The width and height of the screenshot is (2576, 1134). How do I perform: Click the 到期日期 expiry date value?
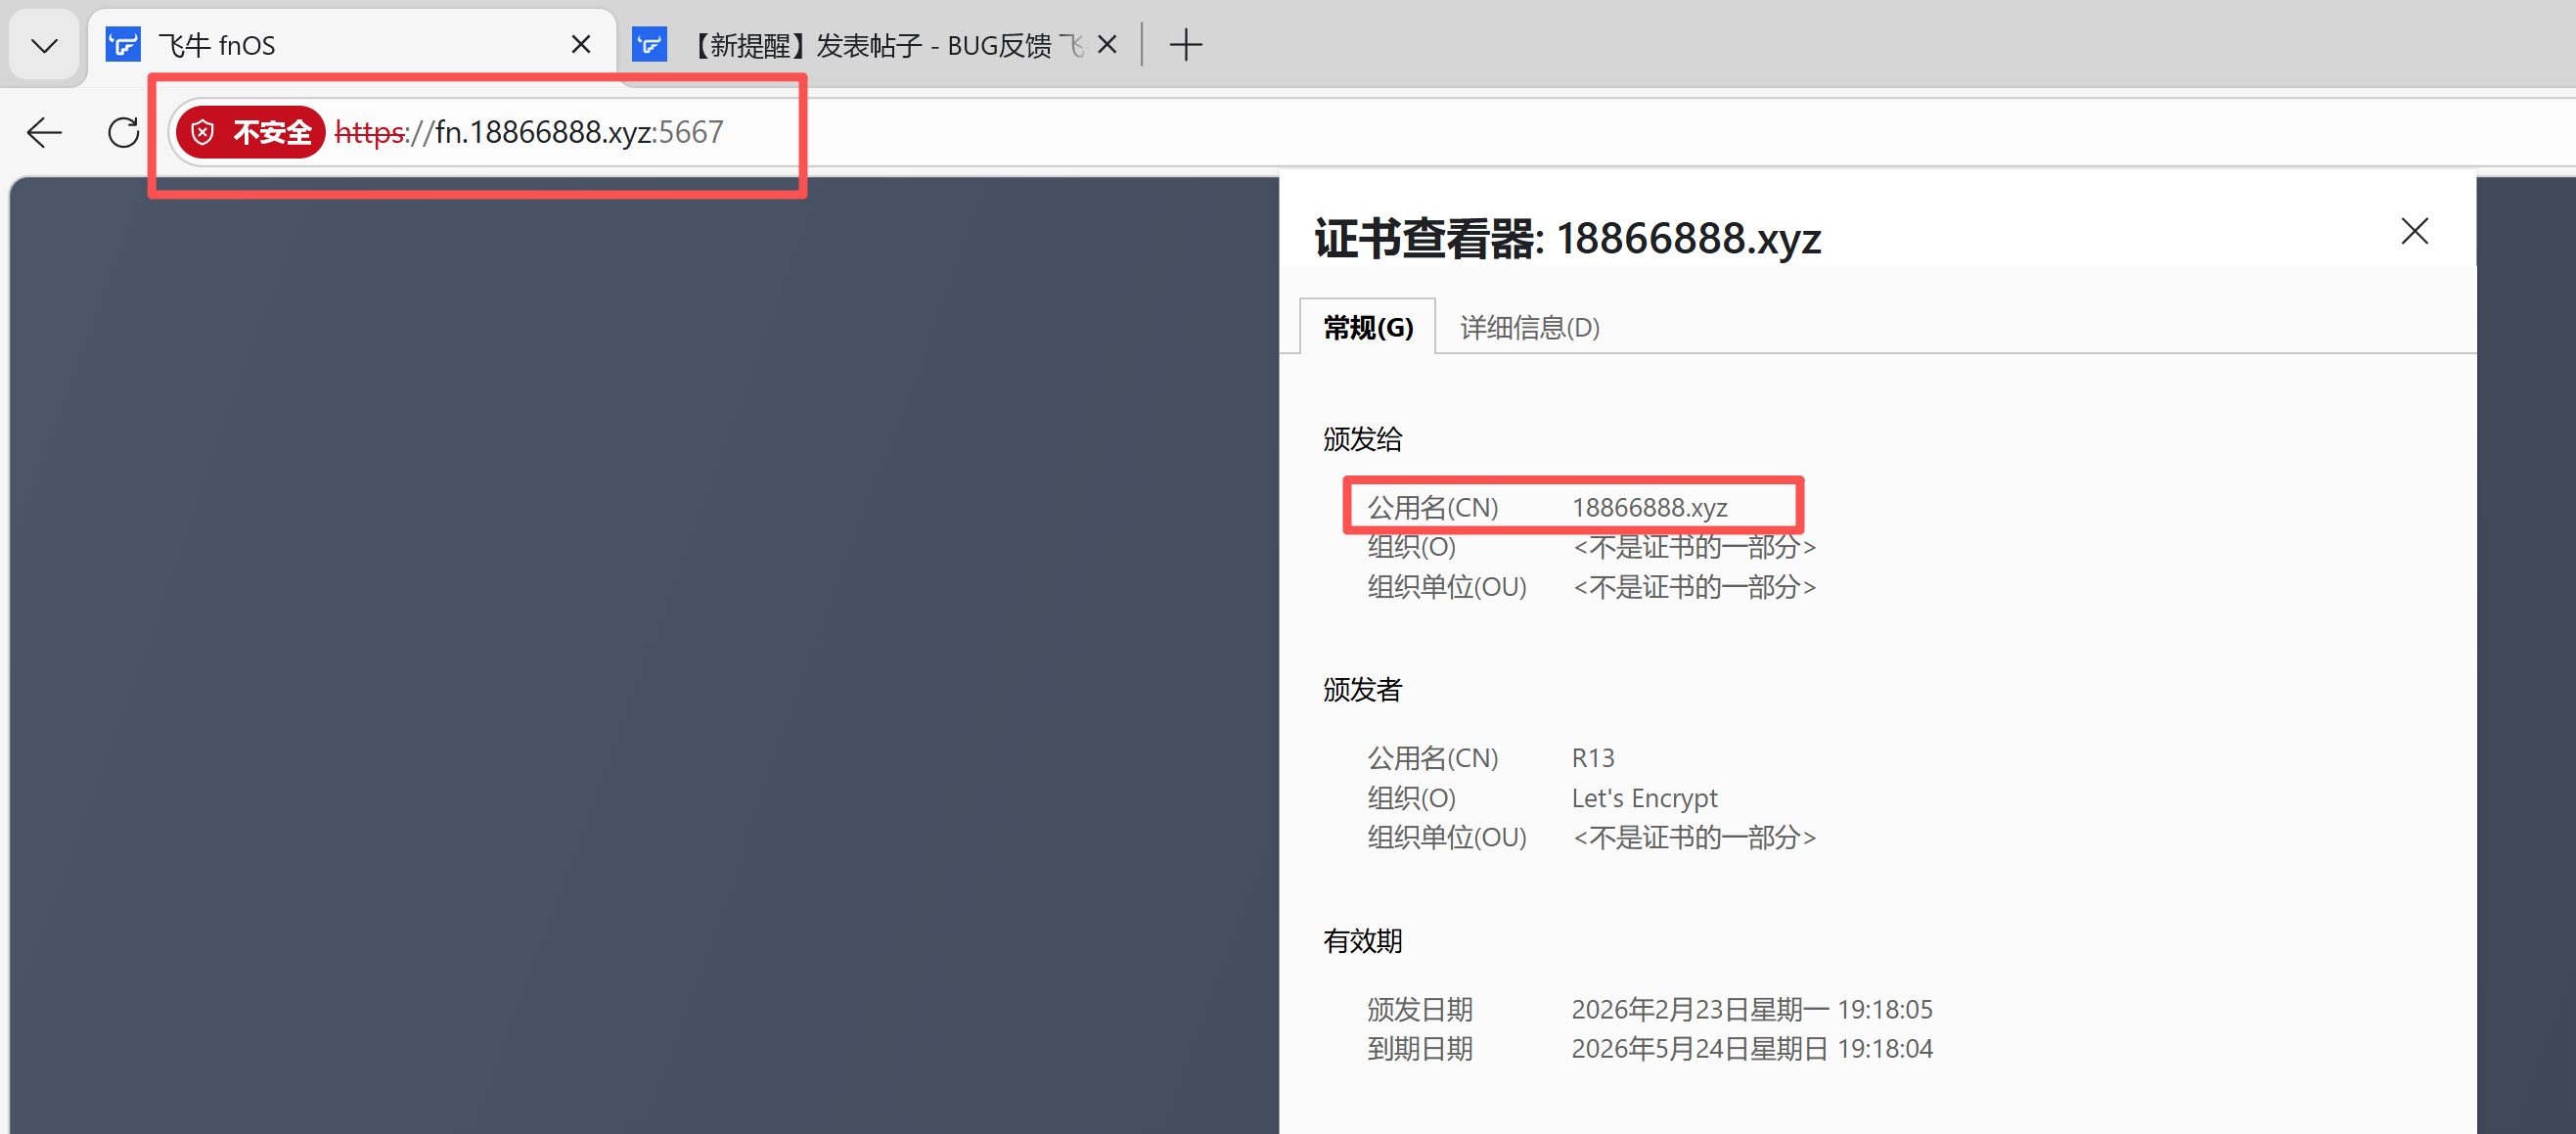(x=1751, y=1048)
